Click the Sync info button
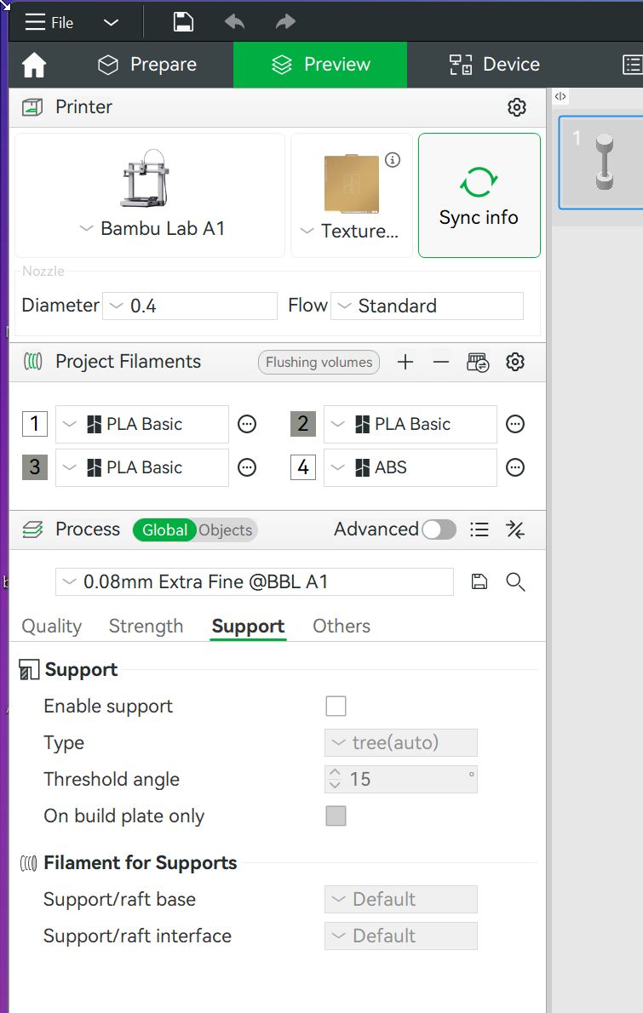 [x=479, y=195]
